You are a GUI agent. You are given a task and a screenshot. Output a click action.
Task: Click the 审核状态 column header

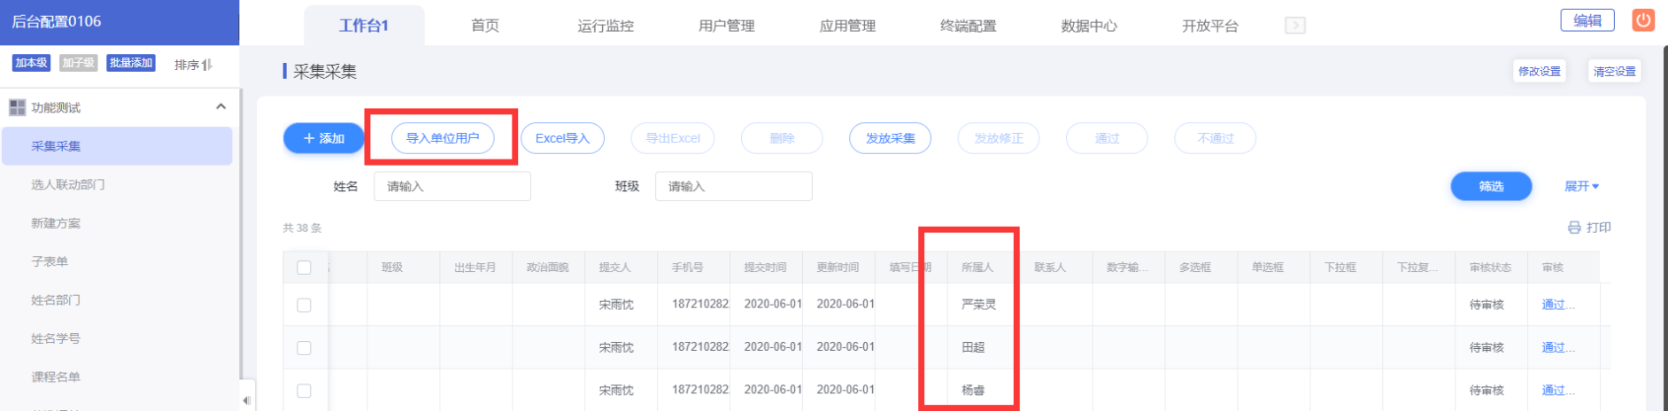point(1491,268)
